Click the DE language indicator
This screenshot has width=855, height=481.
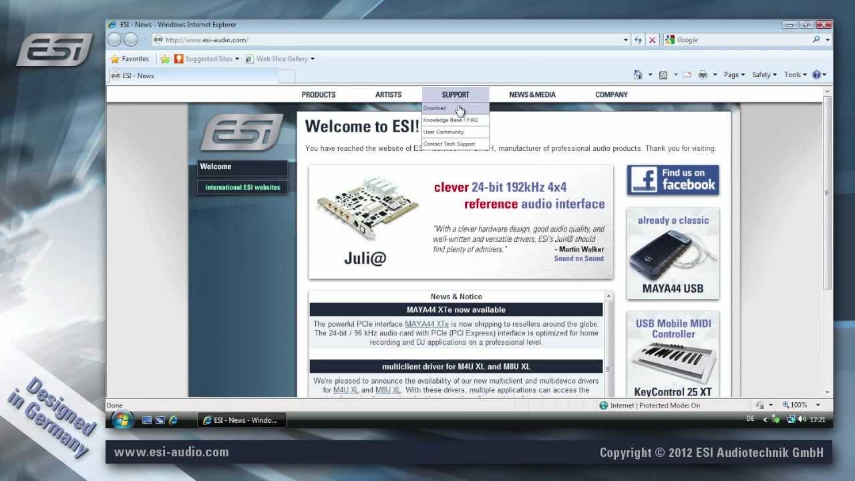[749, 419]
